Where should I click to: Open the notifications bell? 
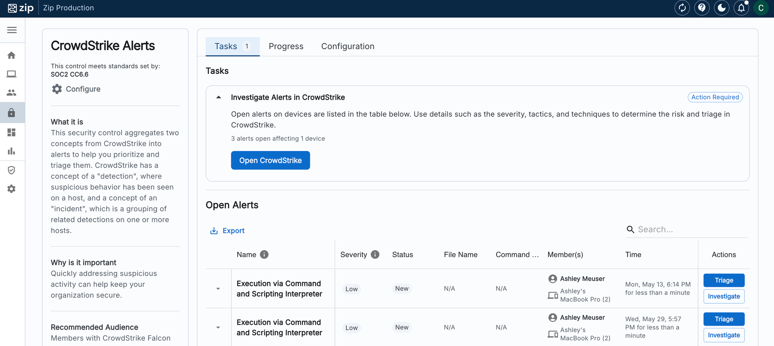pyautogui.click(x=741, y=8)
